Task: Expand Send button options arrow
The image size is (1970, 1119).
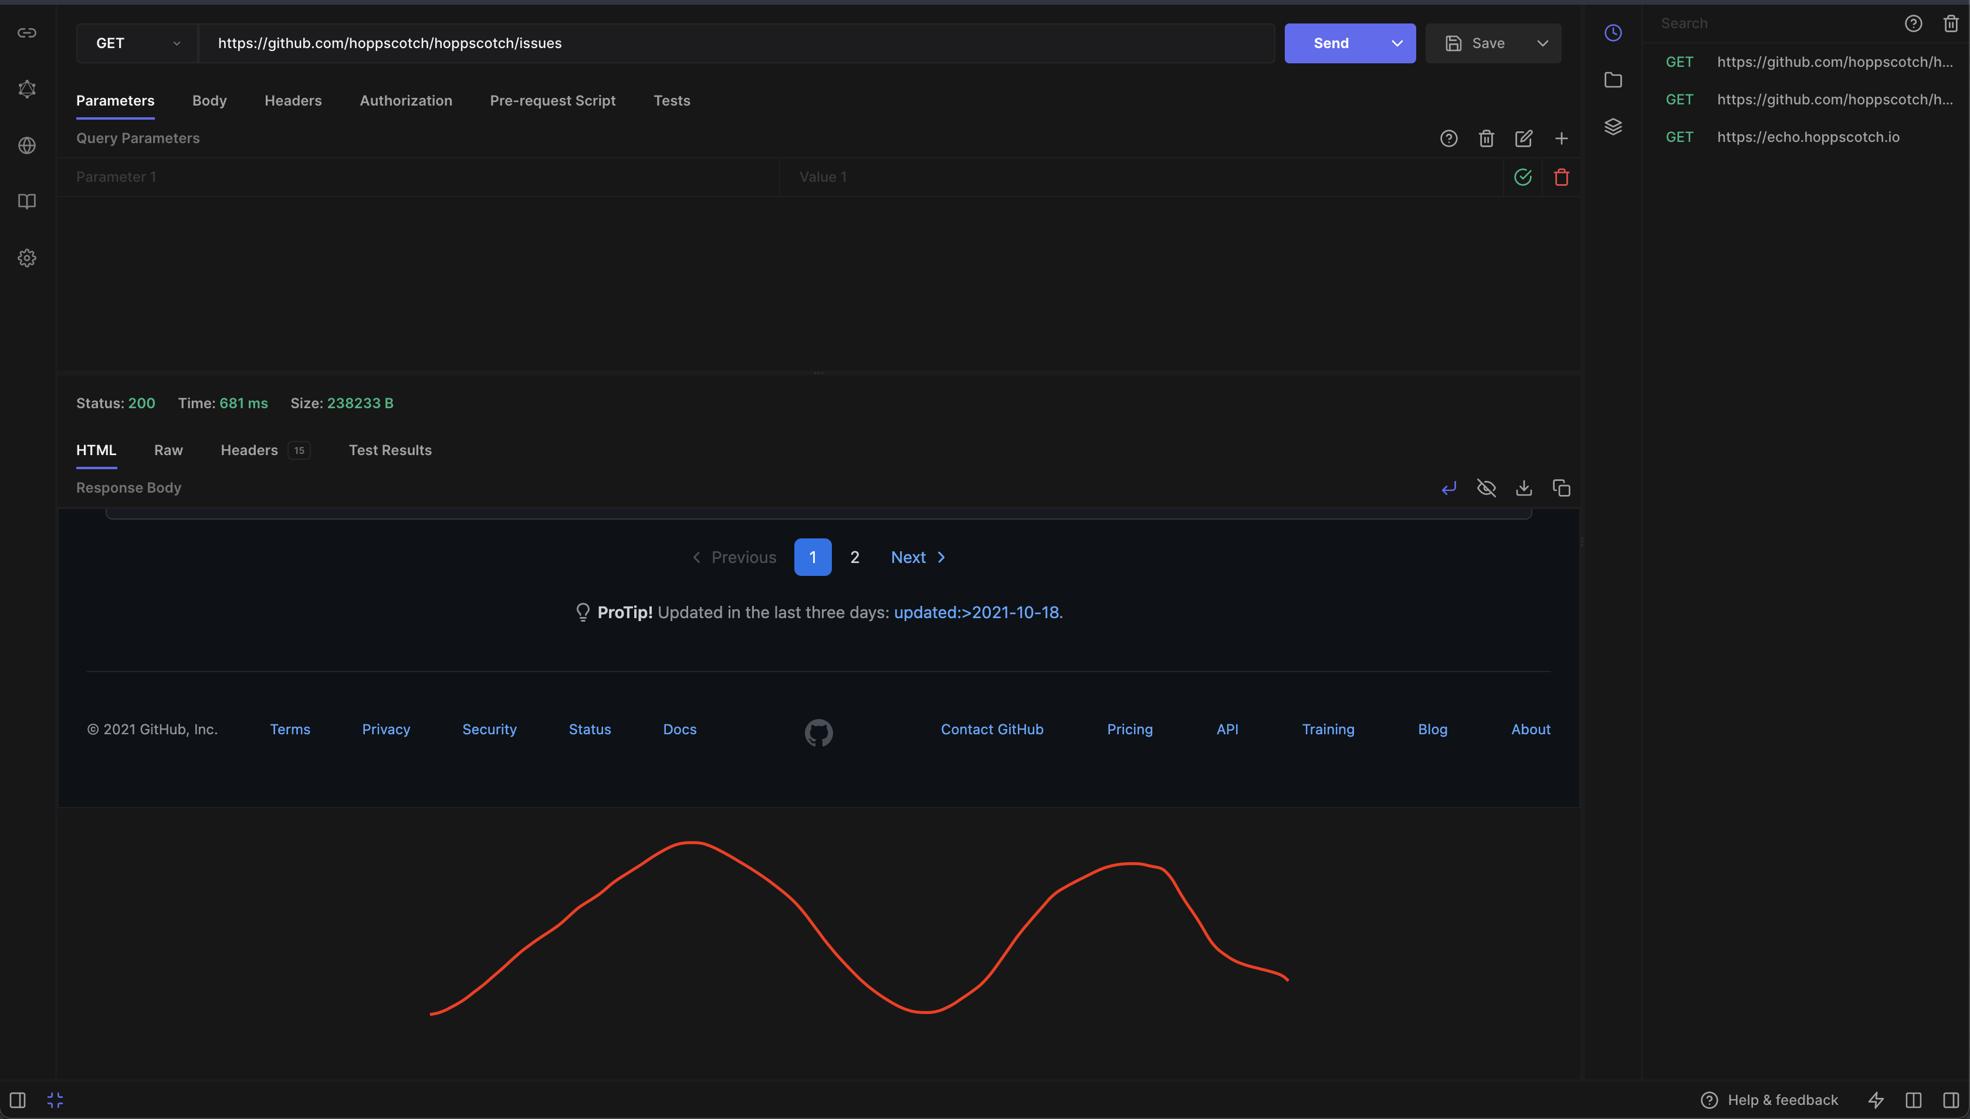Action: click(1397, 43)
